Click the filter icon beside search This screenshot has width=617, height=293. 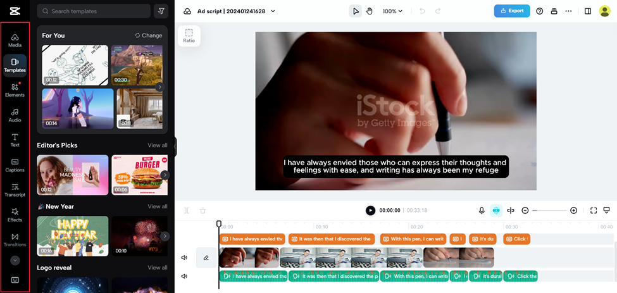tap(161, 11)
